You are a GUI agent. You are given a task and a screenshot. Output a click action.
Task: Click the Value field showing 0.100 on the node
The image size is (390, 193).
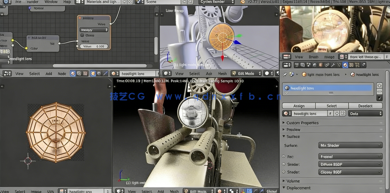(94, 46)
